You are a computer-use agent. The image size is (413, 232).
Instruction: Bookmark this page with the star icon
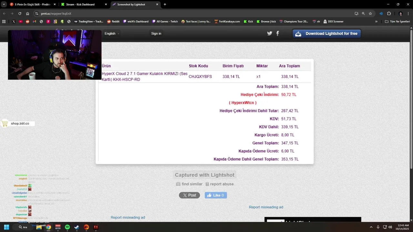click(x=370, y=14)
